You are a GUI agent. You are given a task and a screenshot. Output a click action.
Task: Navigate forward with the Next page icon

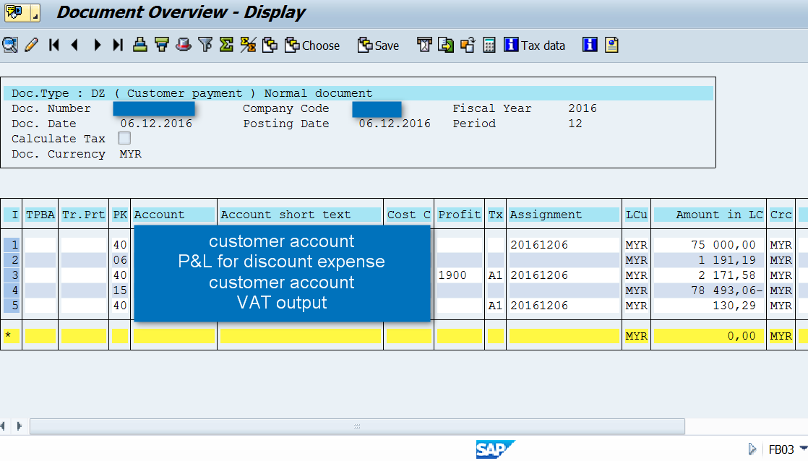[x=97, y=45]
